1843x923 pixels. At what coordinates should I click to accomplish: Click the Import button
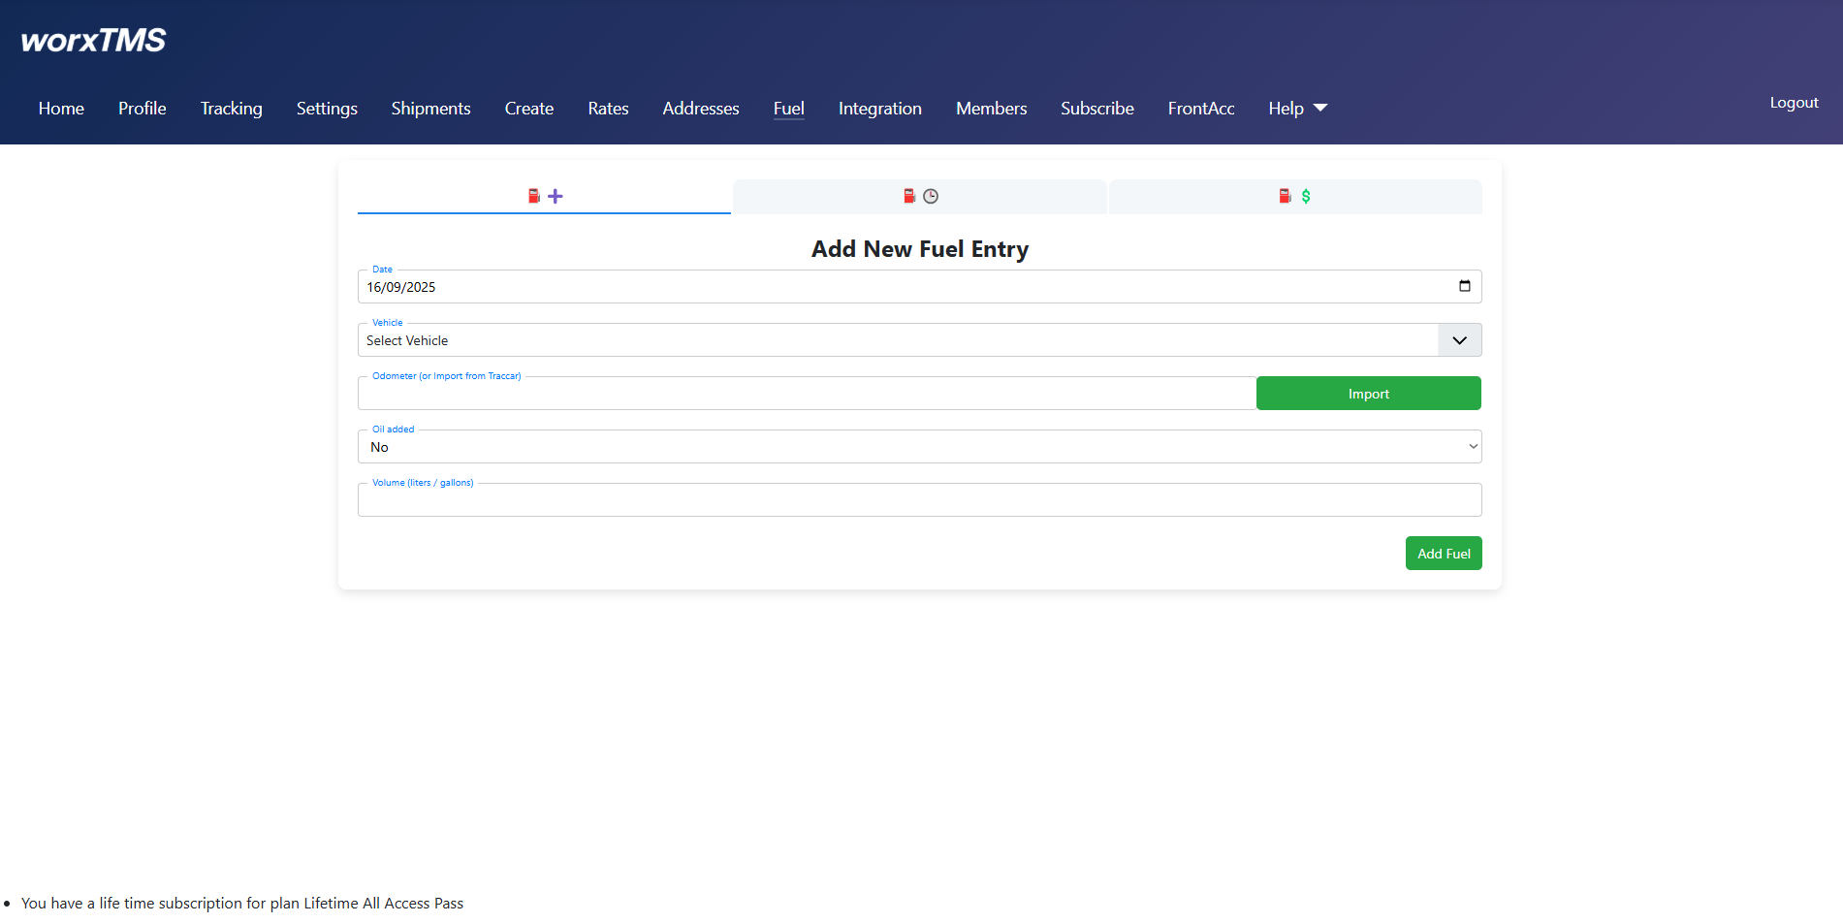[1368, 393]
